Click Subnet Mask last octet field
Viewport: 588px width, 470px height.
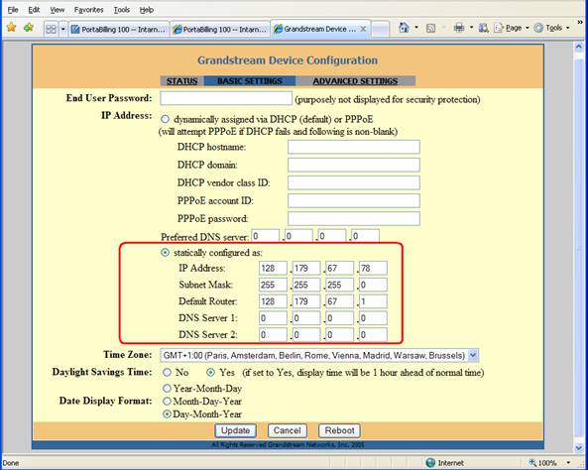click(373, 286)
